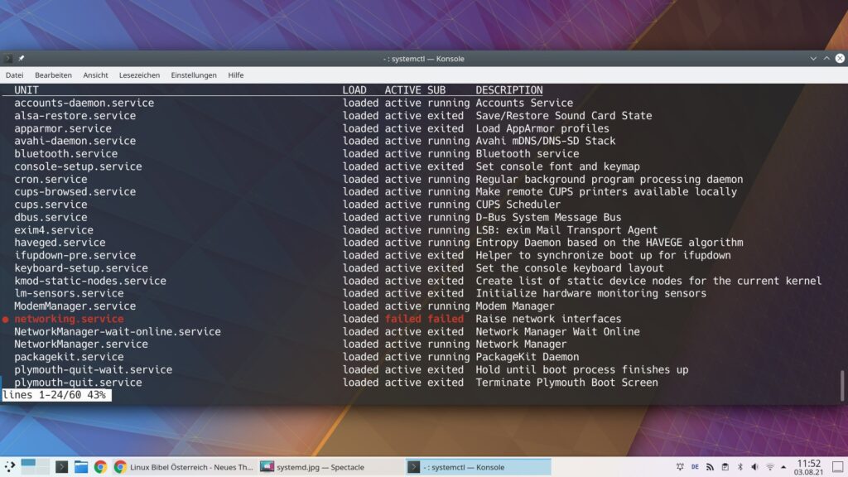Click the ModemManager.service entry
Screen dimensions: 848x477
[75, 306]
